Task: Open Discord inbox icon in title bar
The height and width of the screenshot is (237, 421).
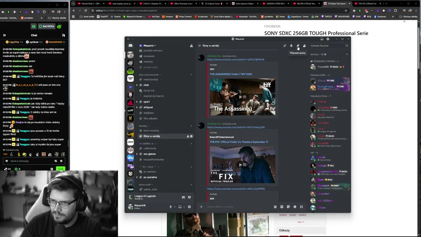Action: [322, 39]
